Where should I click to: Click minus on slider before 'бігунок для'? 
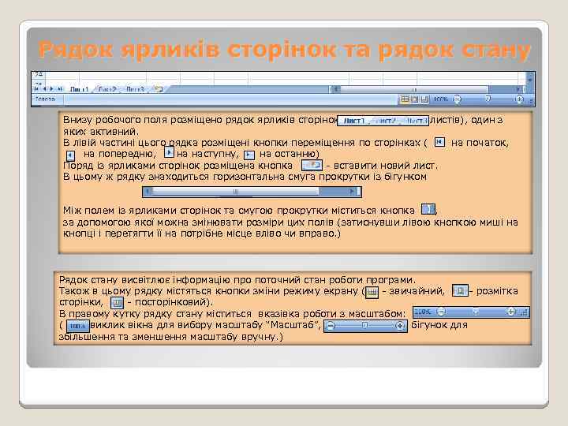tap(331, 326)
